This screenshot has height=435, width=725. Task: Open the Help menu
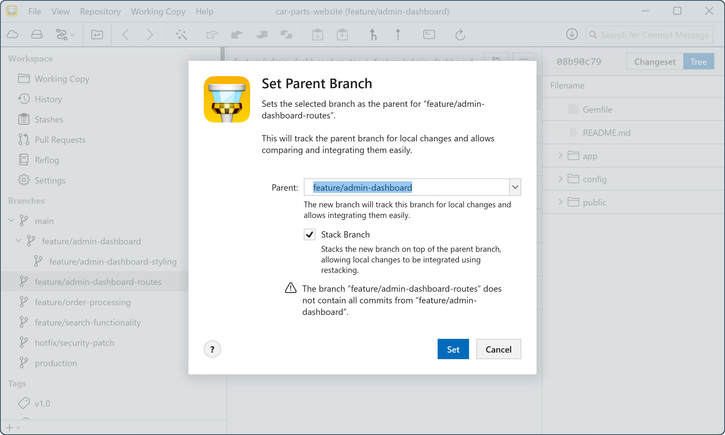[204, 12]
